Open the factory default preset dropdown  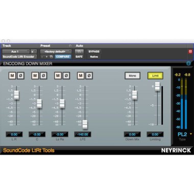coord(56,52)
